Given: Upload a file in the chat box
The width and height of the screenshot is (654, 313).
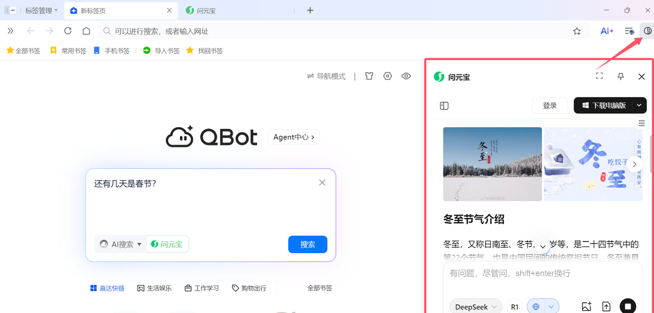Looking at the screenshot, I should (x=606, y=306).
